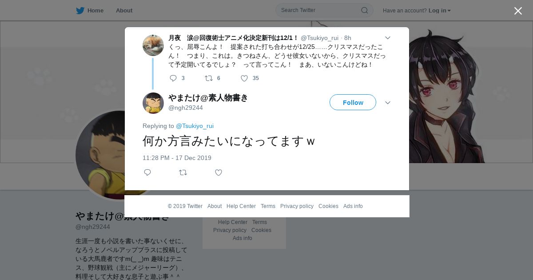Like the parent tweet with 35 likes
The image size is (533, 280).
244,78
